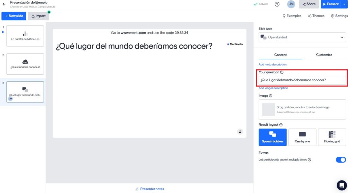Click help icon next to Image label
Viewport: 348px width, 193px height.
tap(271, 96)
